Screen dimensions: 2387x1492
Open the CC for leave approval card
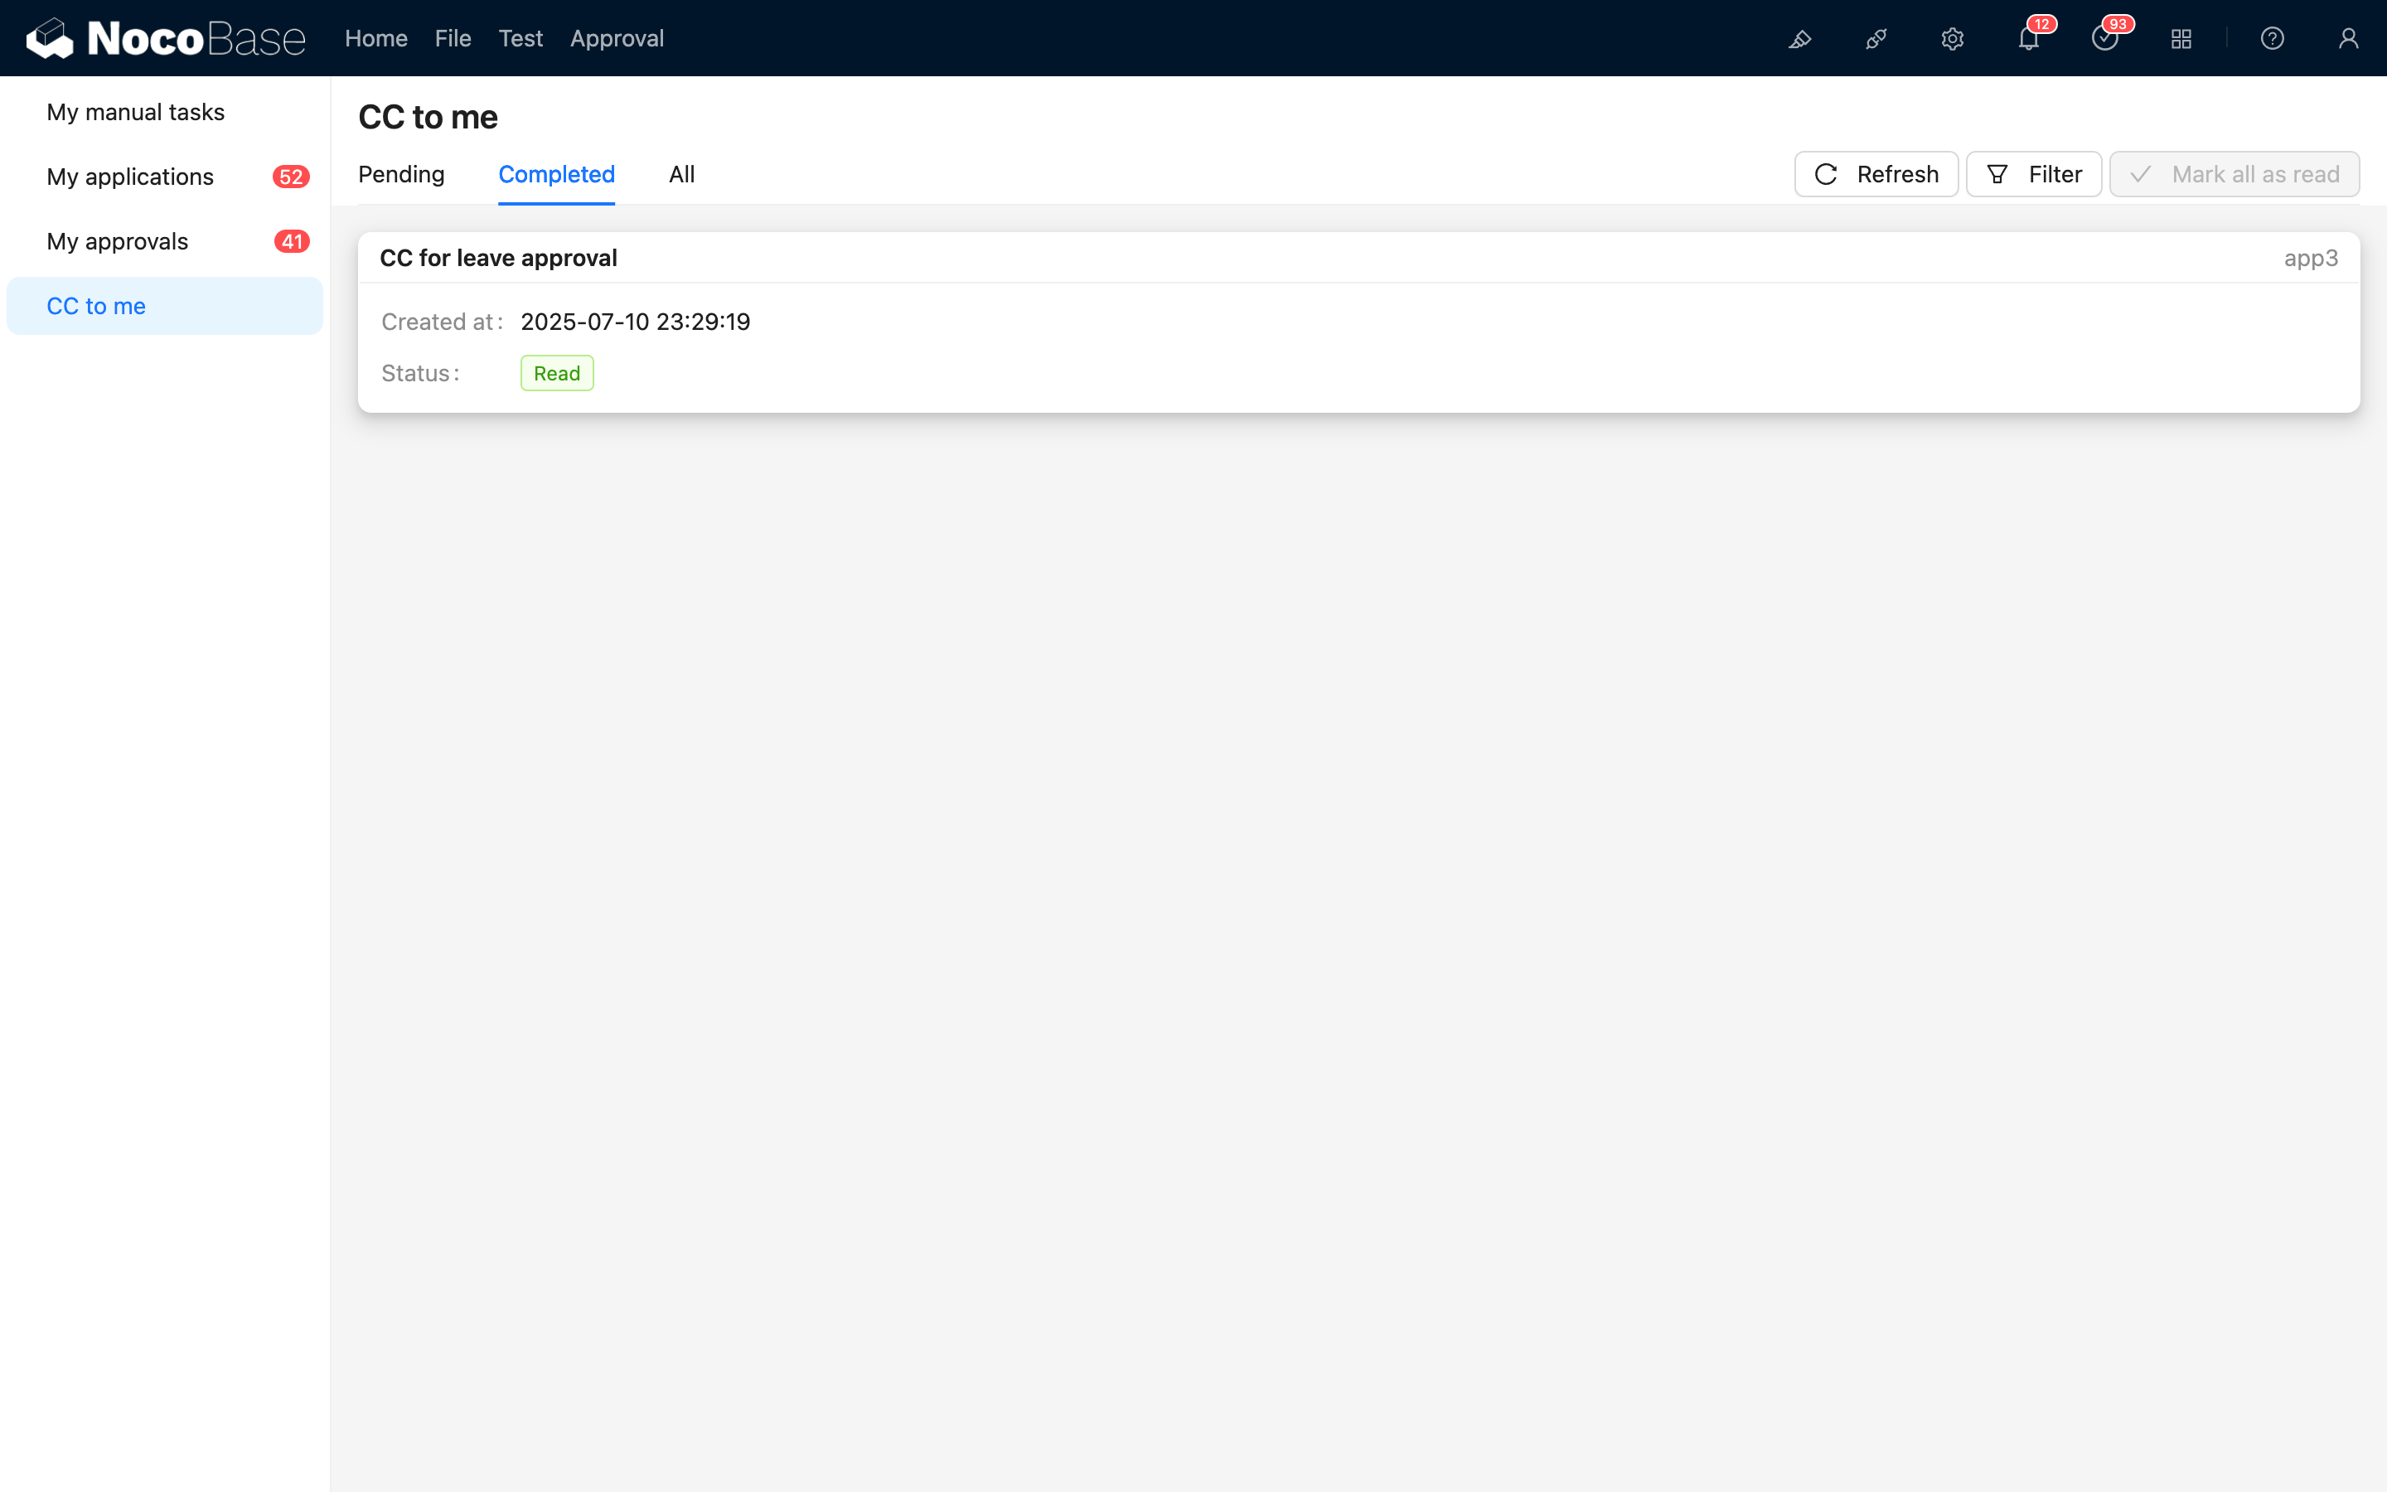(x=498, y=259)
